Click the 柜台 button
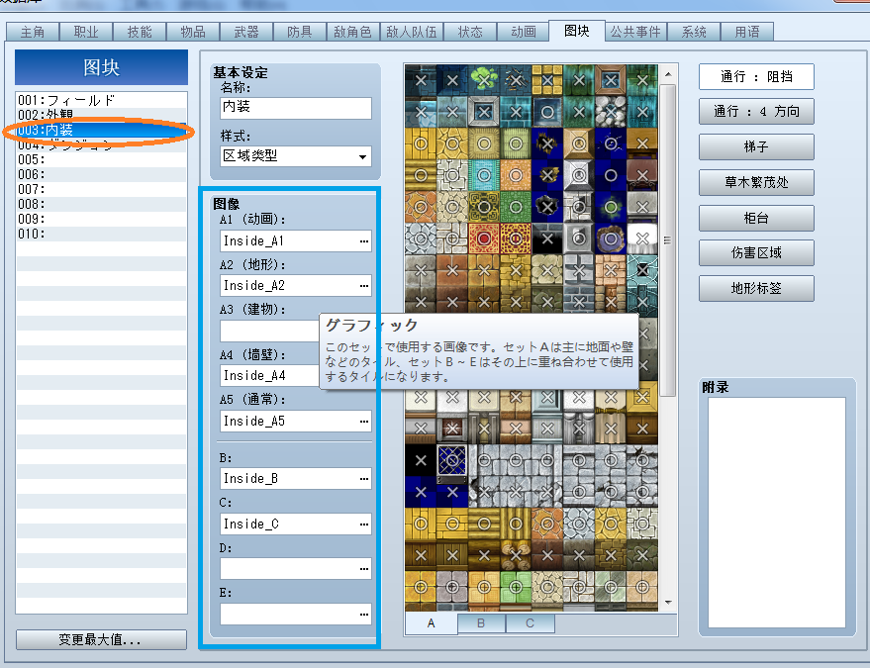Screen dimensions: 870x668 point(756,218)
